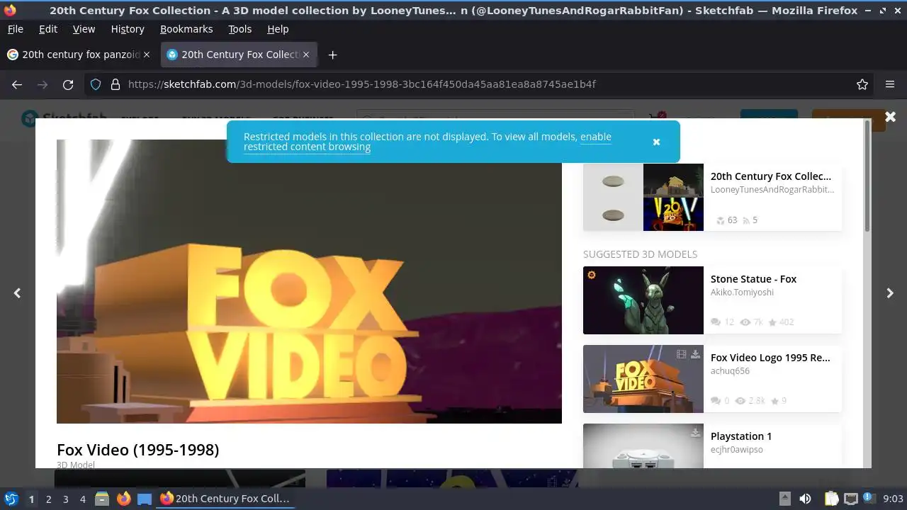Click download icon on Fox Video Logo thumbnail
Image resolution: width=907 pixels, height=510 pixels.
click(695, 354)
